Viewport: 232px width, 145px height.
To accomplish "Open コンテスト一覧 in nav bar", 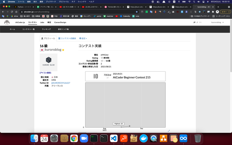I will point(28,29).
